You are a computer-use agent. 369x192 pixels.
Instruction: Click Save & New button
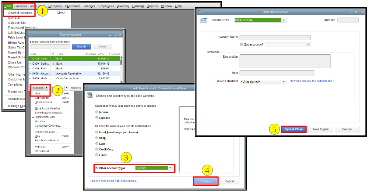[320, 129]
